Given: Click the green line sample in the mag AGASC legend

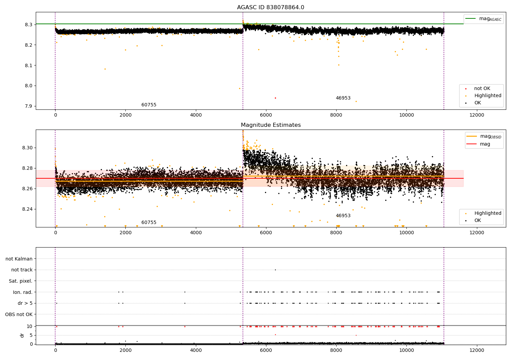Looking at the screenshot, I should pos(471,19).
